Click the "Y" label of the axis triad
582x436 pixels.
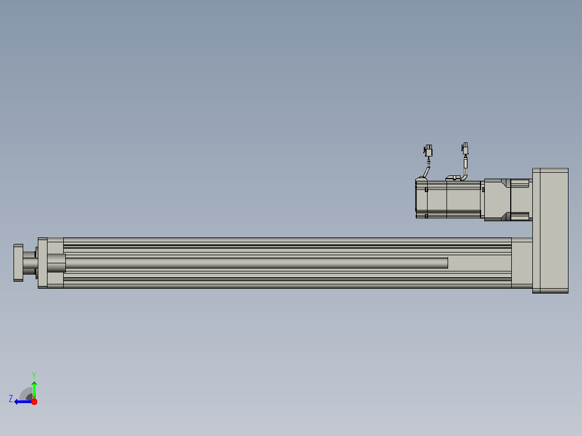pyautogui.click(x=34, y=375)
